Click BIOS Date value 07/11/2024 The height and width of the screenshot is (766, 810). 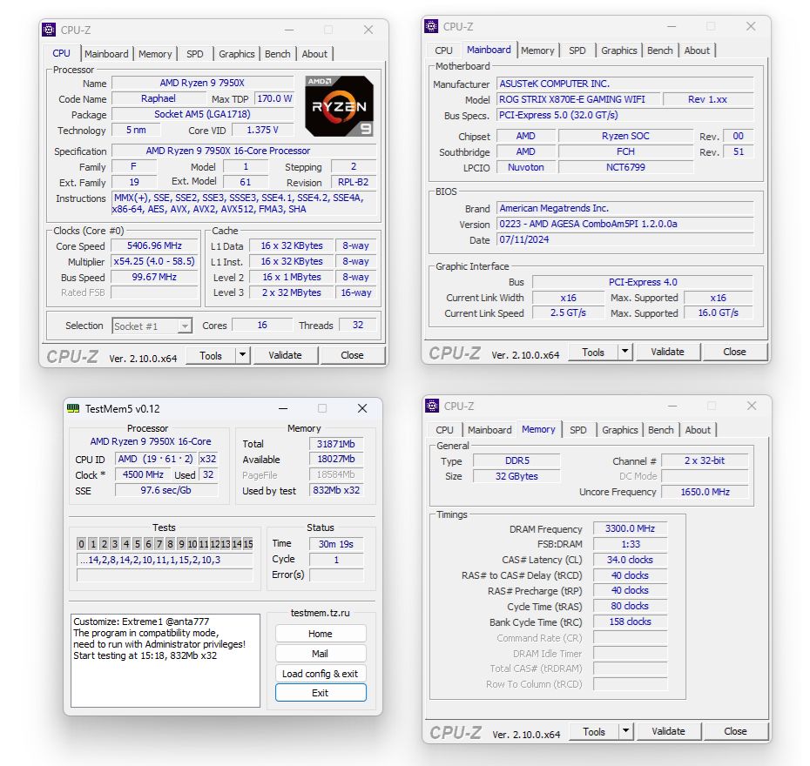[x=624, y=239]
